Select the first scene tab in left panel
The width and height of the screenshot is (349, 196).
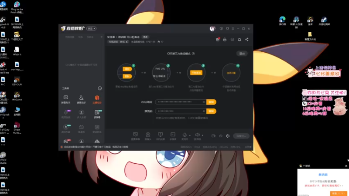tap(70, 37)
